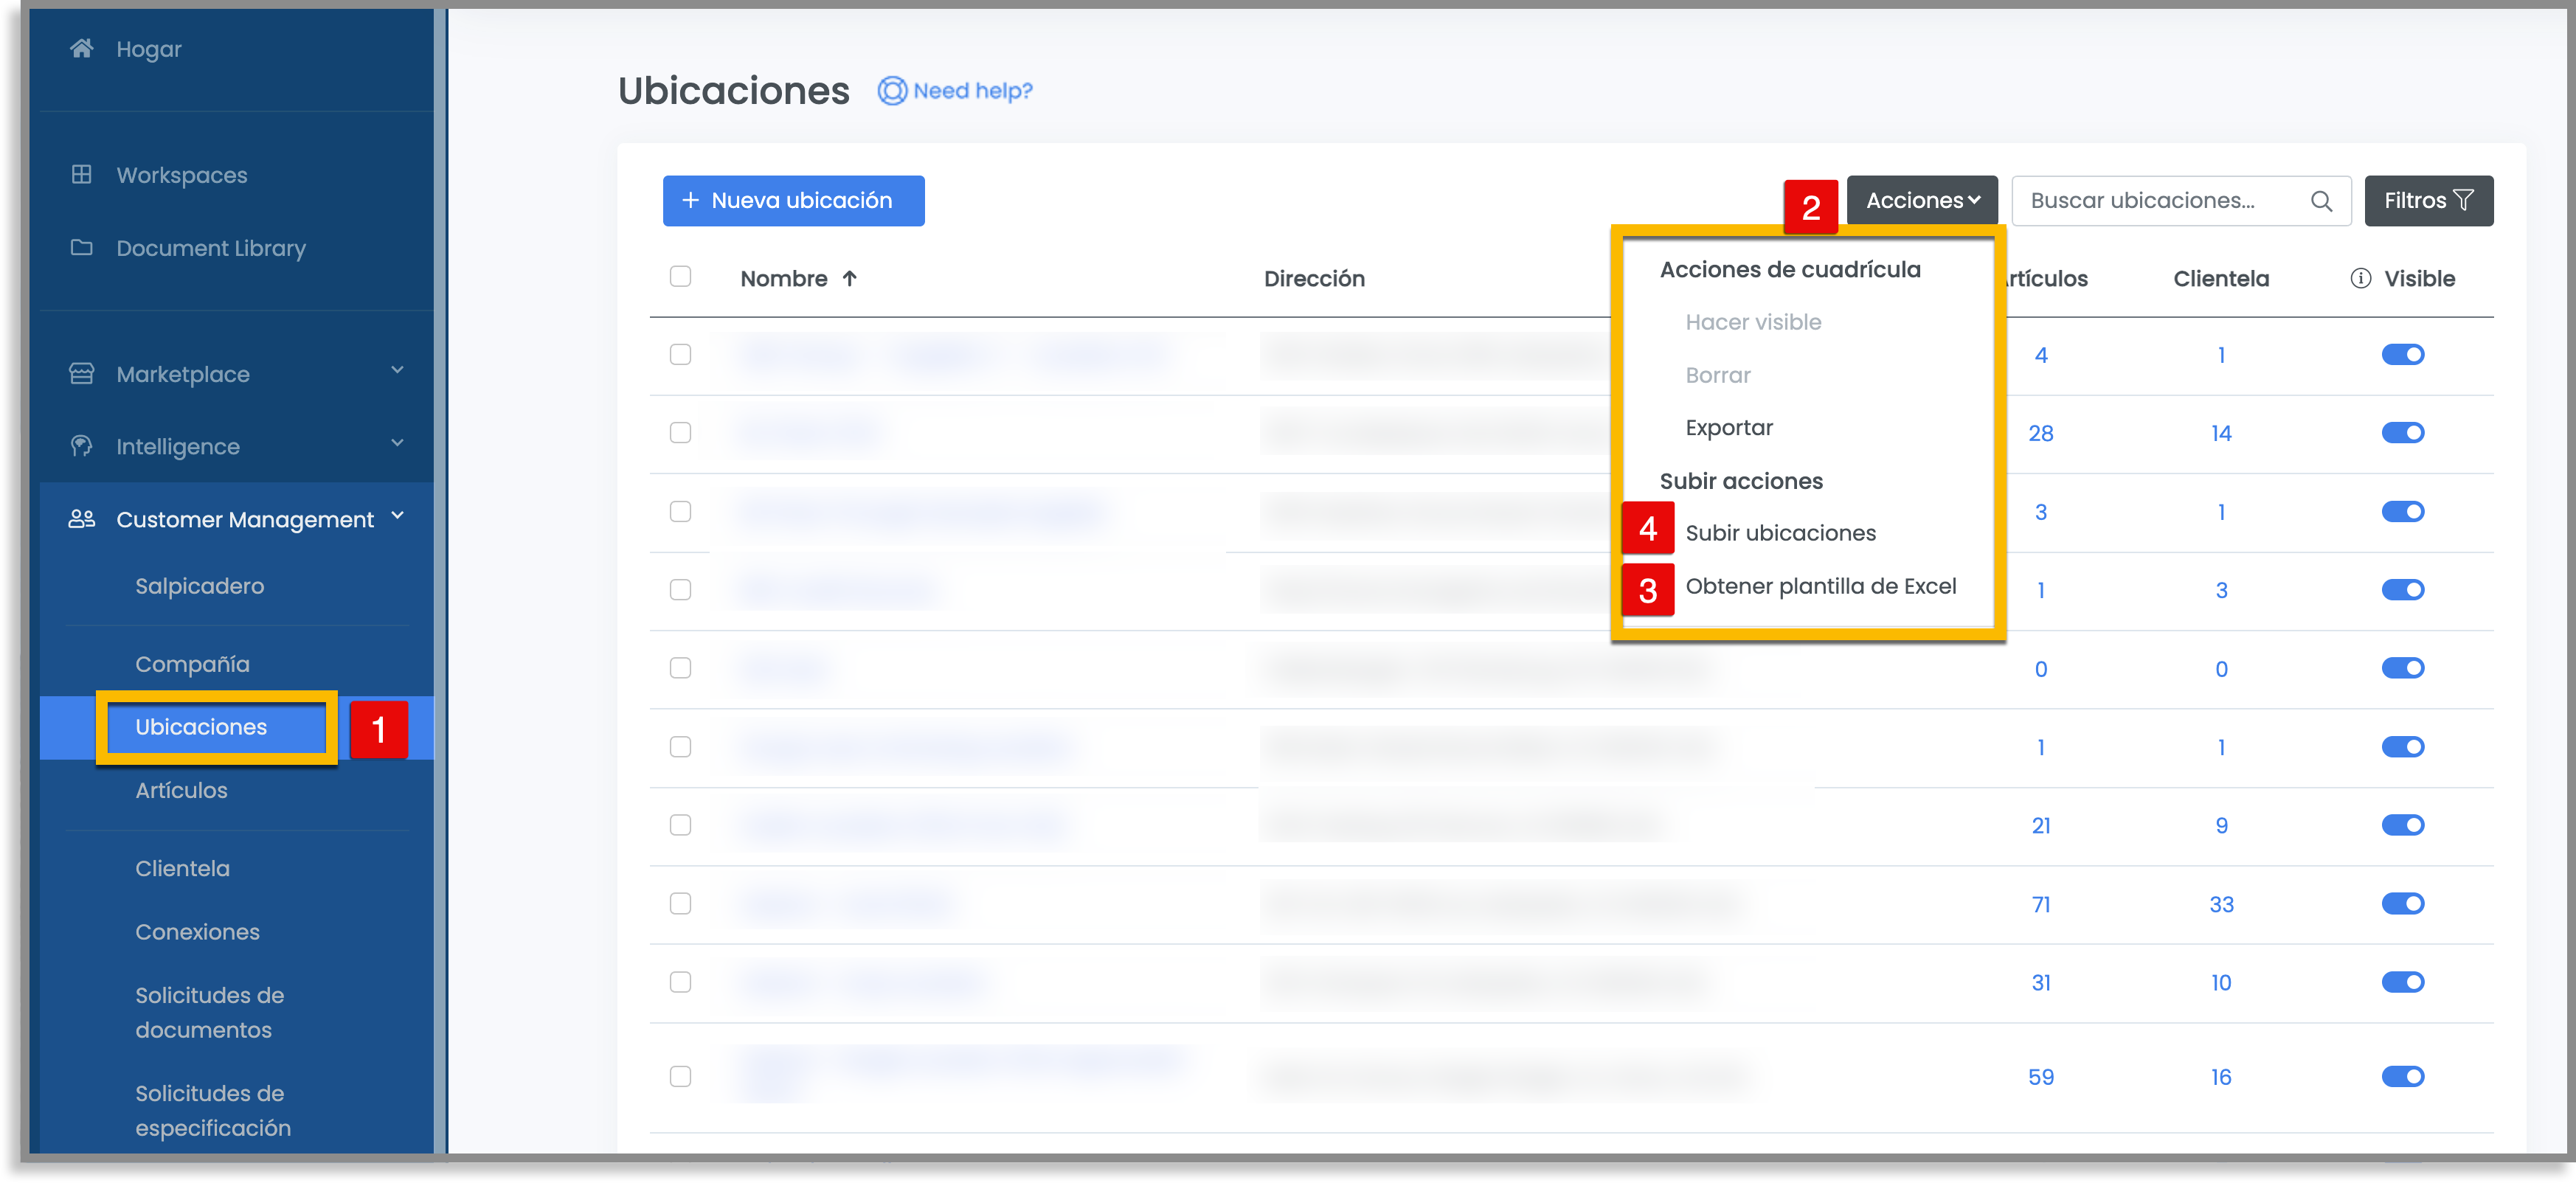Open the Filtros button
The height and width of the screenshot is (1183, 2576).
tap(2428, 201)
